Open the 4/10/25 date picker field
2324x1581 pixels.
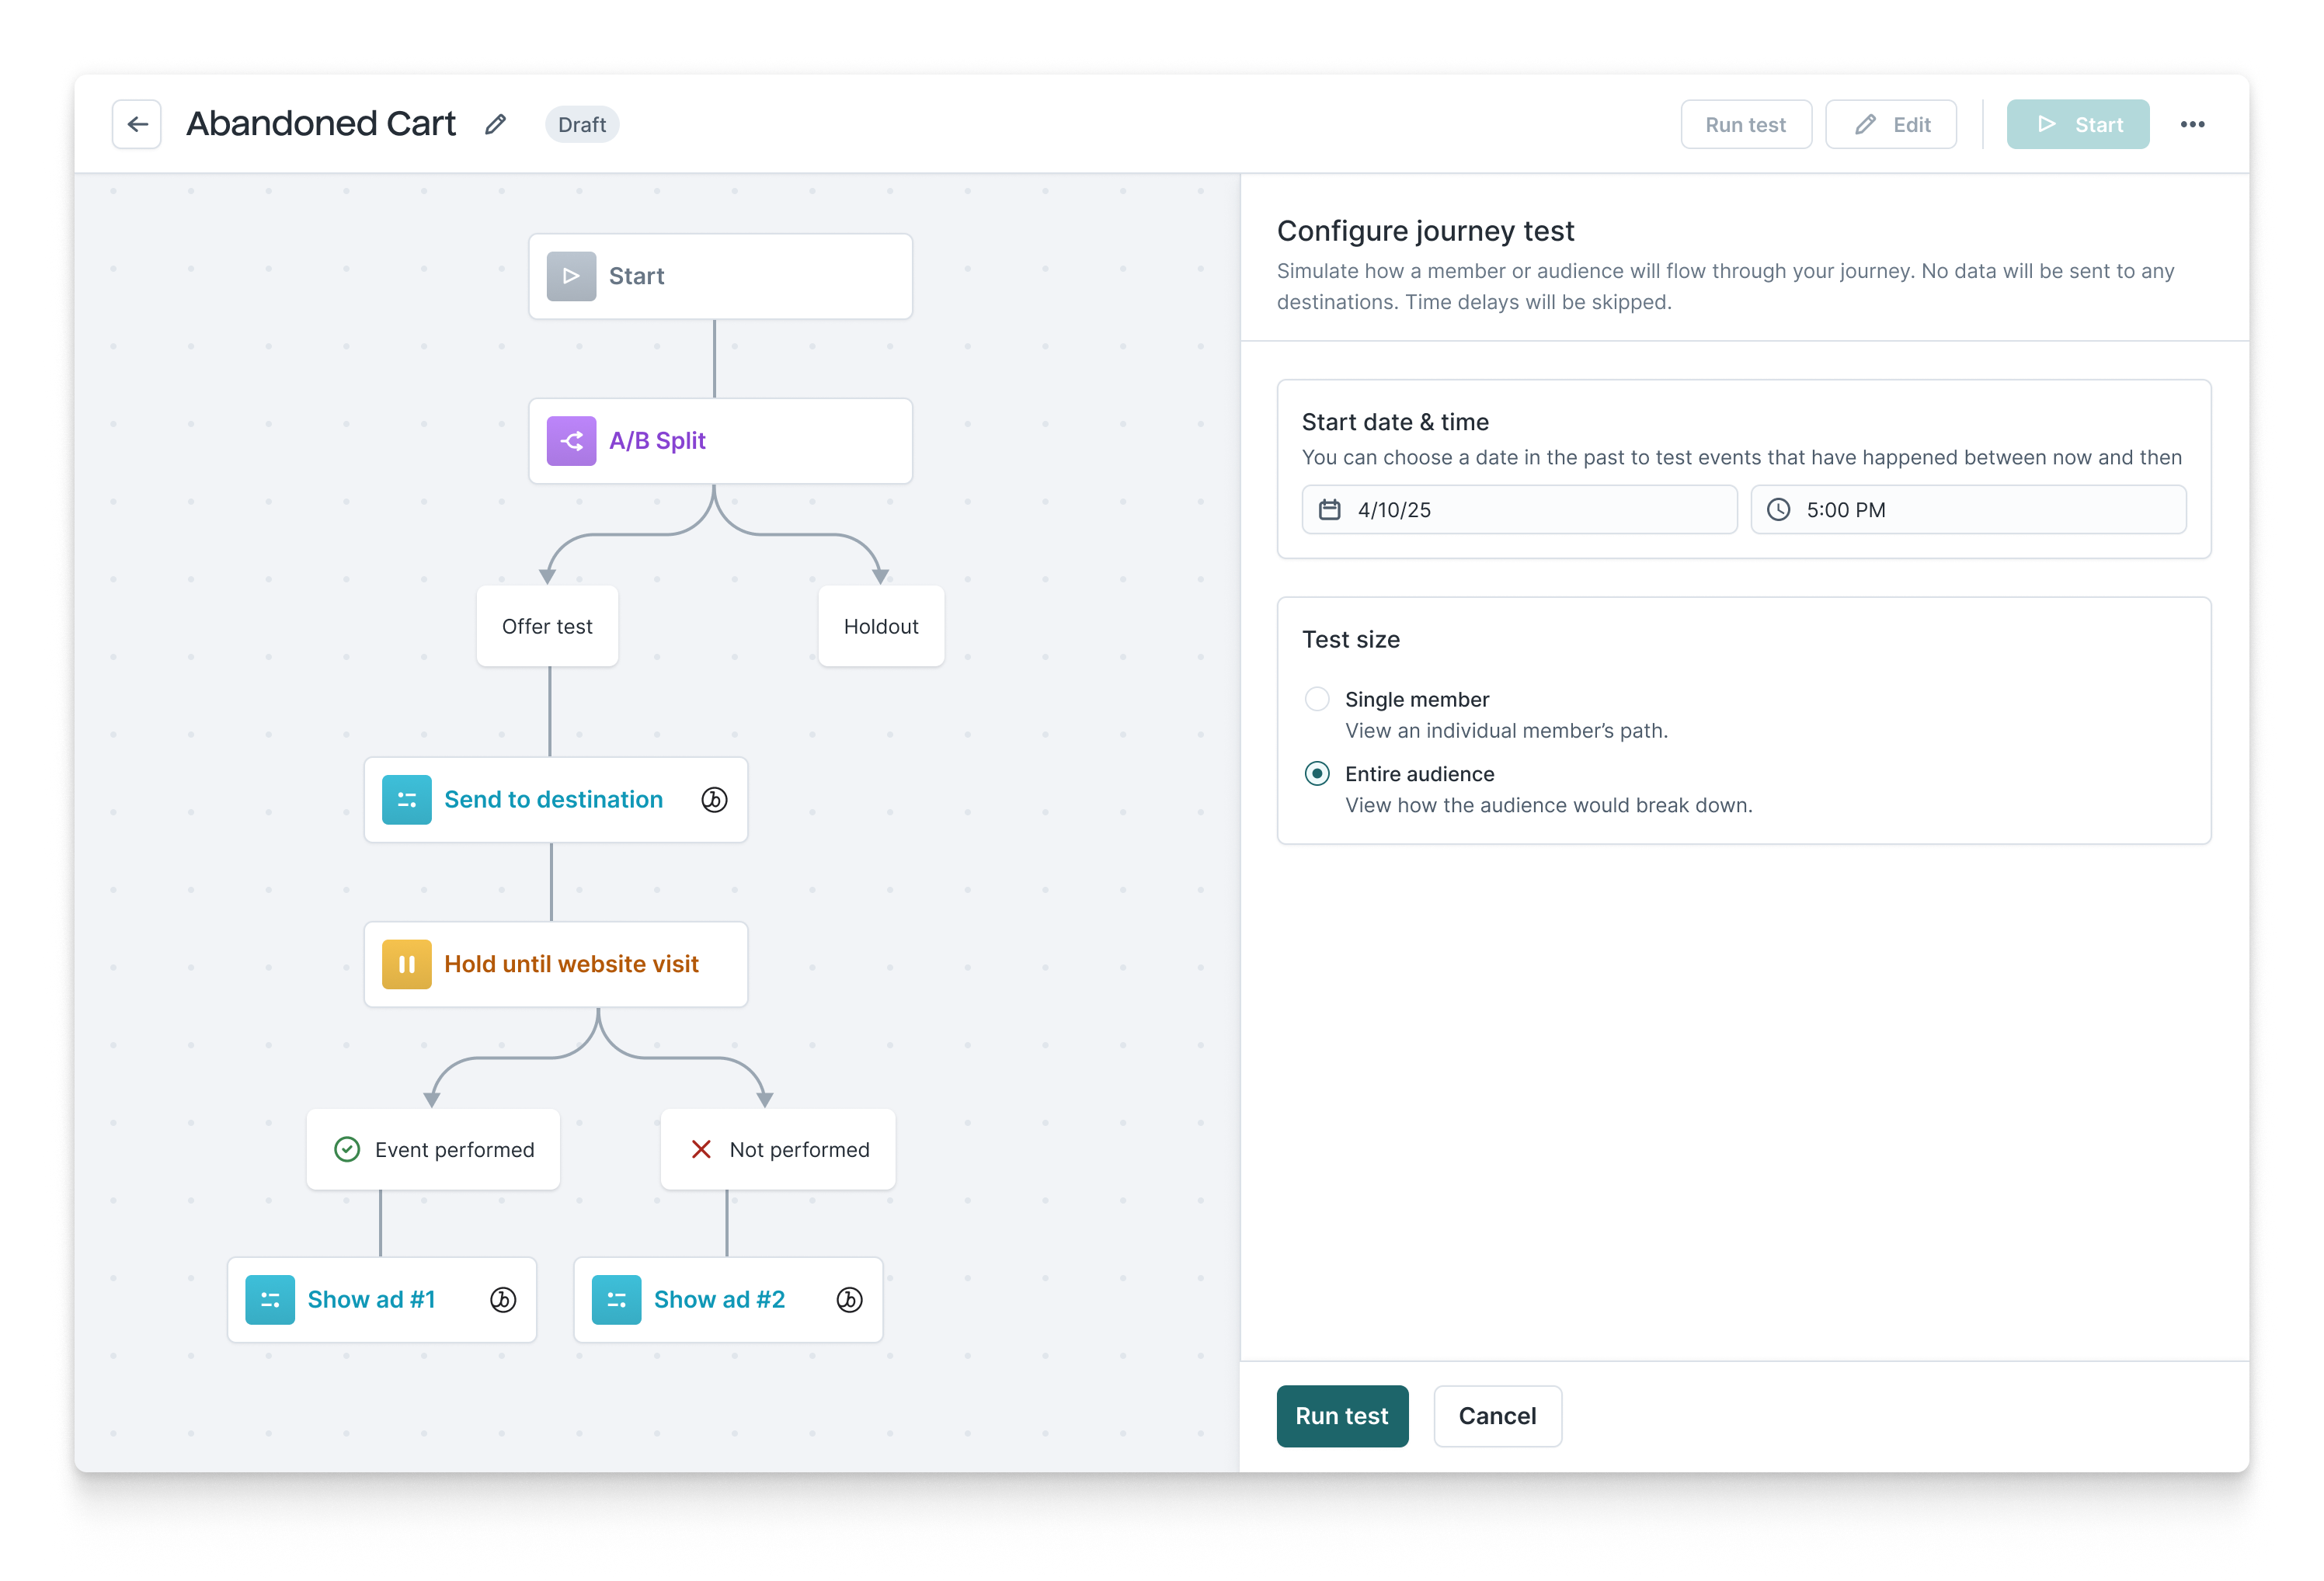pyautogui.click(x=1518, y=510)
